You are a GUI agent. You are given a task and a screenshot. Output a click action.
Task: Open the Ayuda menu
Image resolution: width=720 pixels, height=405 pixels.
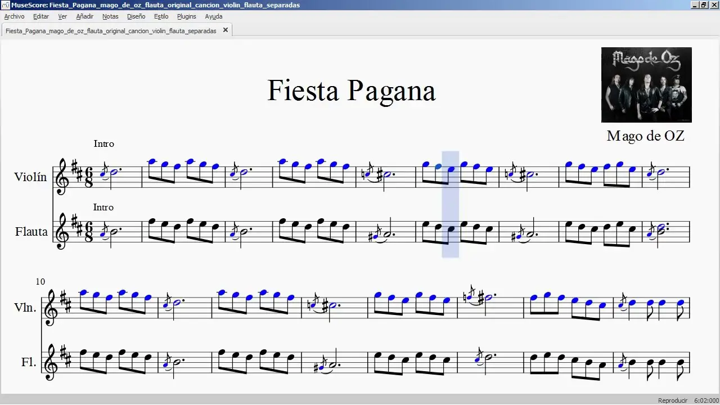pos(214,16)
